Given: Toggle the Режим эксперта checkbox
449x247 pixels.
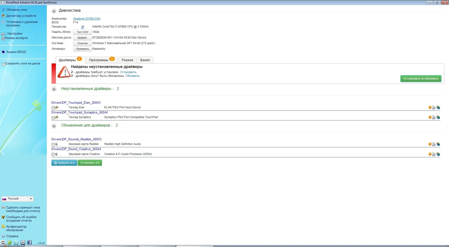Looking at the screenshot, I should point(3,38).
